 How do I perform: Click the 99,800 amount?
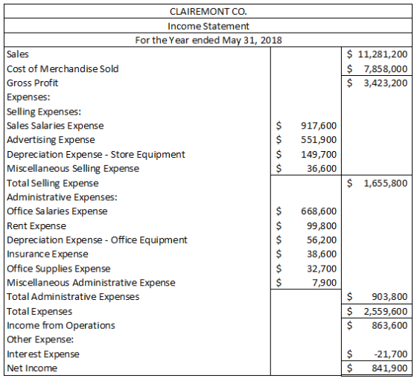(x=322, y=226)
